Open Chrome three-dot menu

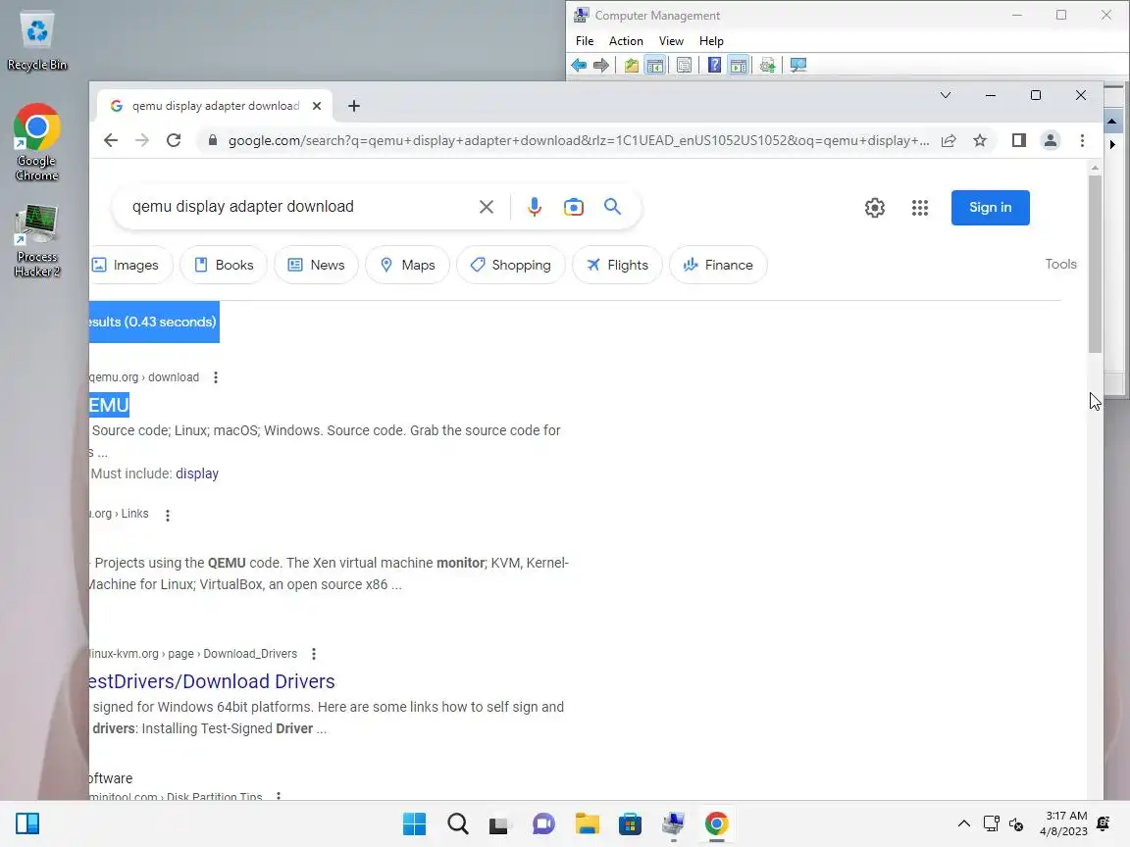(1082, 140)
